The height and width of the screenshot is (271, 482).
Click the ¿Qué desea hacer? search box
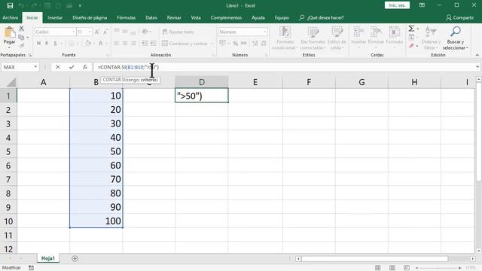pyautogui.click(x=322, y=17)
